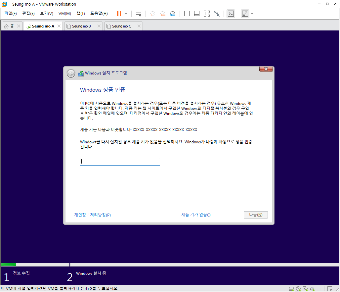Viewport: 340px width, 292px height.
Task: Click the '정보 수집' step label
Action: point(21,273)
